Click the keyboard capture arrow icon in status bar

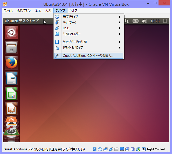[x=143, y=149]
